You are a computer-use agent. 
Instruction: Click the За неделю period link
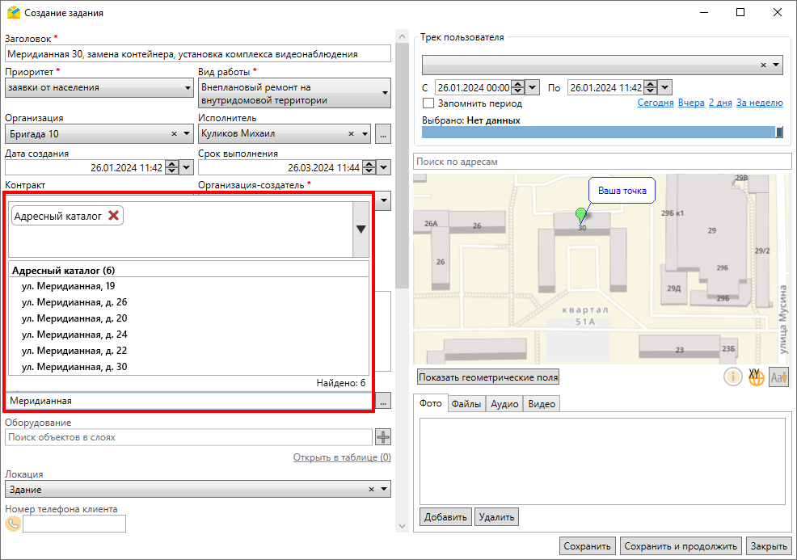[x=759, y=103]
